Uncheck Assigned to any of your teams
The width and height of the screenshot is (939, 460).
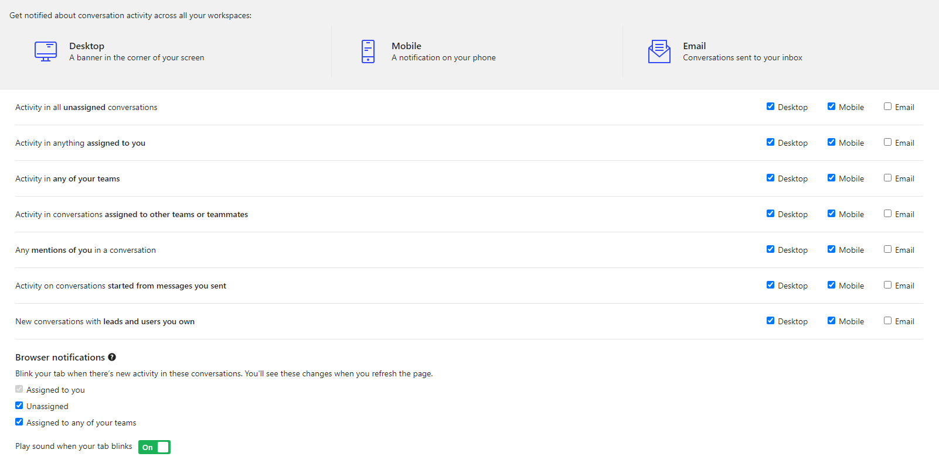click(x=19, y=422)
